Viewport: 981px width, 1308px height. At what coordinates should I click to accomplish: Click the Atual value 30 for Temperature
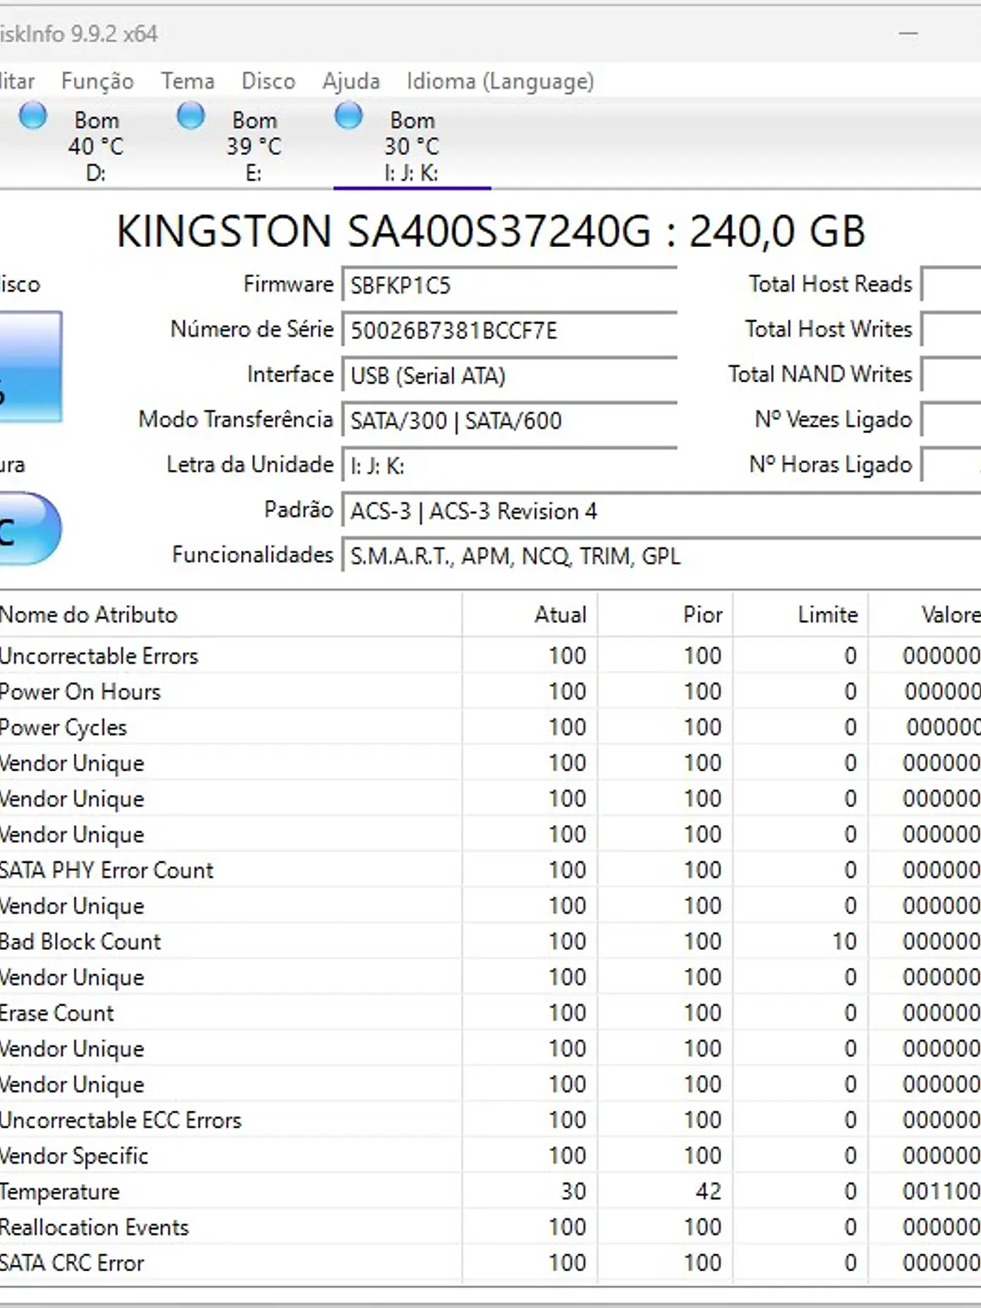573,1191
